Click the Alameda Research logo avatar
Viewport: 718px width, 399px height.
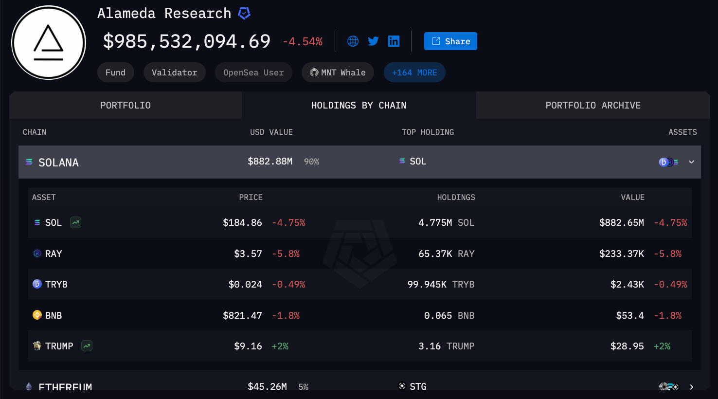point(49,43)
